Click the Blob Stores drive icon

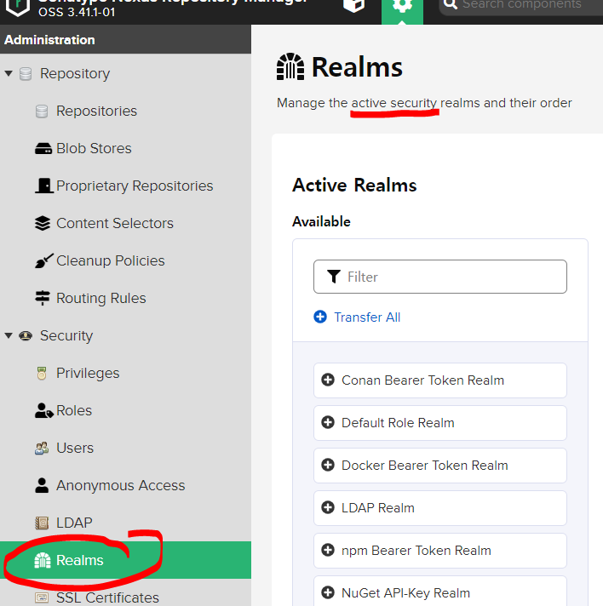pyautogui.click(x=43, y=148)
